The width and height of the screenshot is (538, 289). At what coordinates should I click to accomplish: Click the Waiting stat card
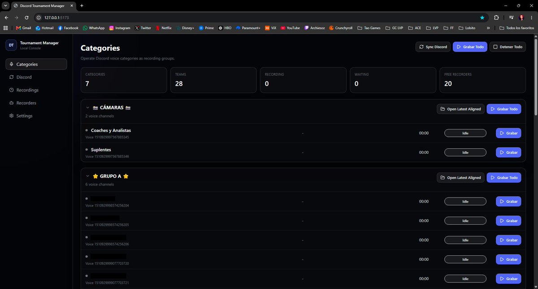tap(393, 80)
